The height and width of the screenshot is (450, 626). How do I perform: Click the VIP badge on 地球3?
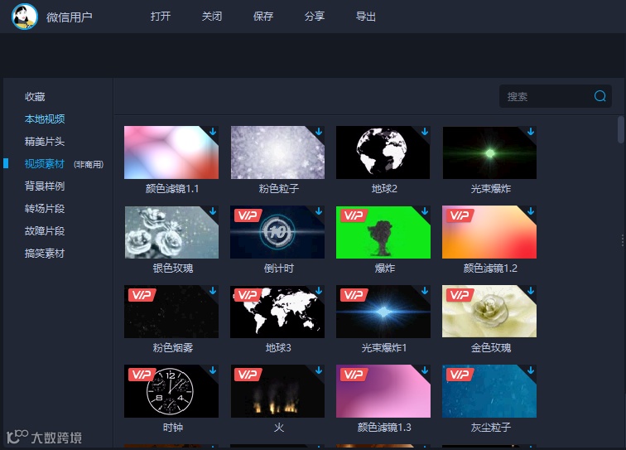[x=248, y=295]
